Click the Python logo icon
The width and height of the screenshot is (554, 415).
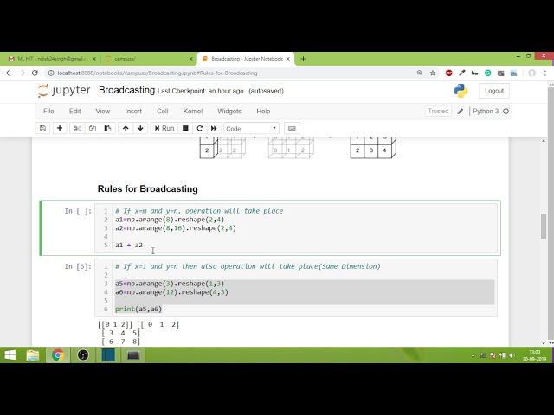461,91
